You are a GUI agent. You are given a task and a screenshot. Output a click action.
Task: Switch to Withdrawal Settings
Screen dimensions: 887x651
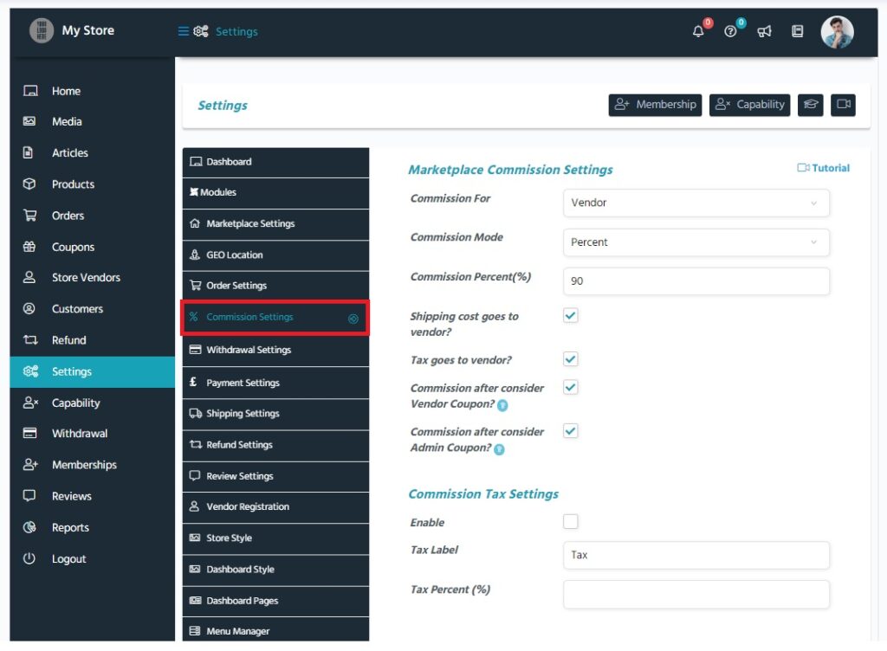pos(275,350)
